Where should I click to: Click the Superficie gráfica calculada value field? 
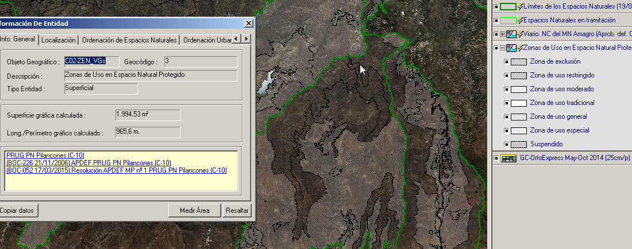[x=148, y=115]
